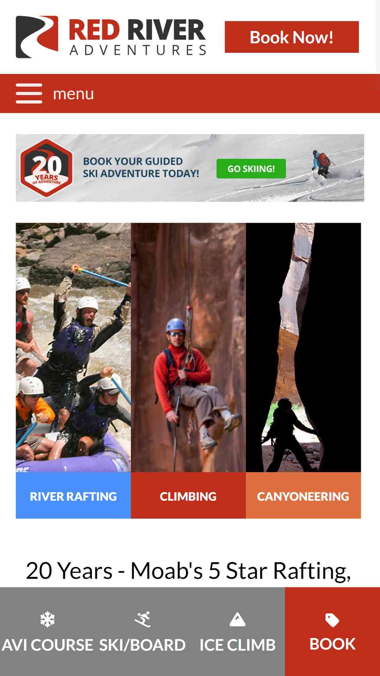The height and width of the screenshot is (676, 380).
Task: Click the 20 Years of Adventure badge
Action: click(47, 168)
